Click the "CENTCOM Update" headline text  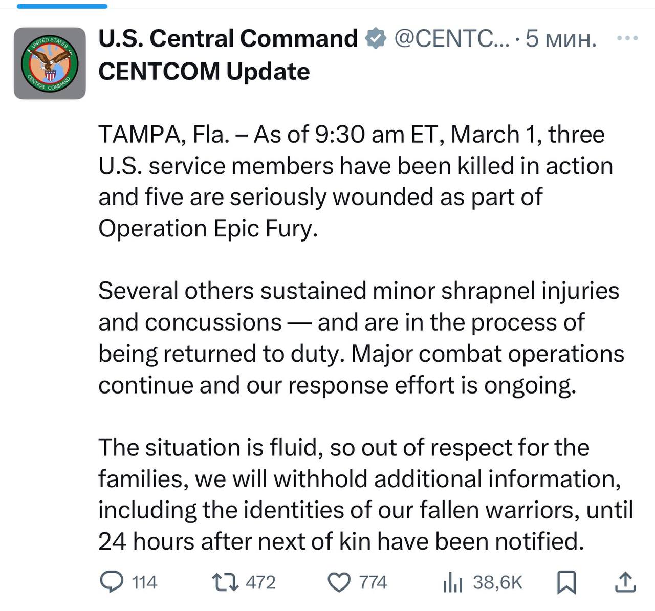204,71
